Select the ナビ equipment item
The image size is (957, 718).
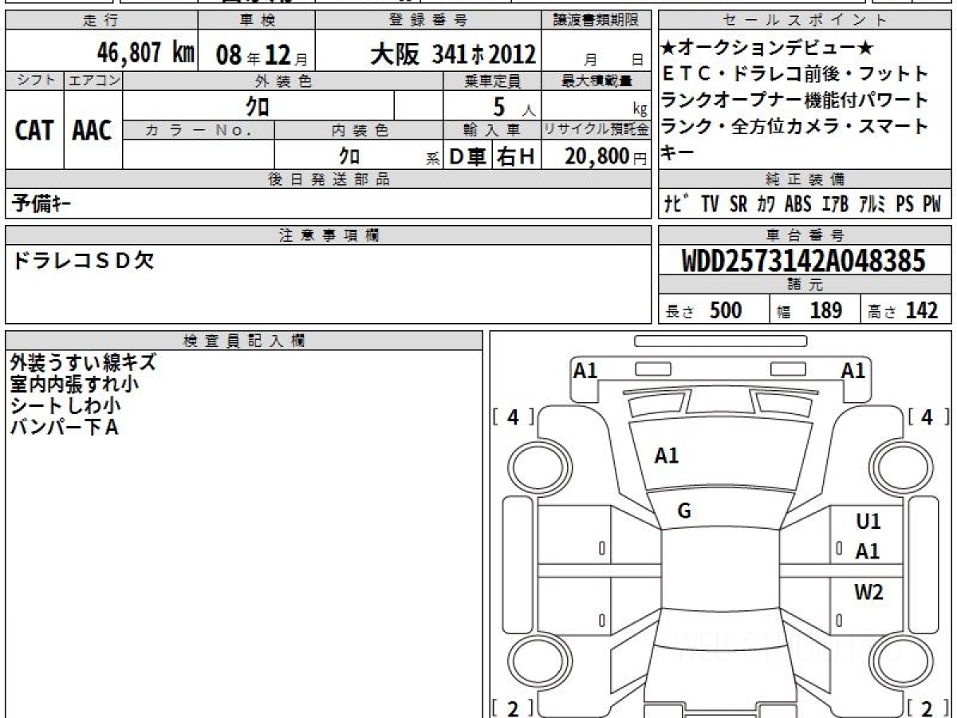pos(678,203)
